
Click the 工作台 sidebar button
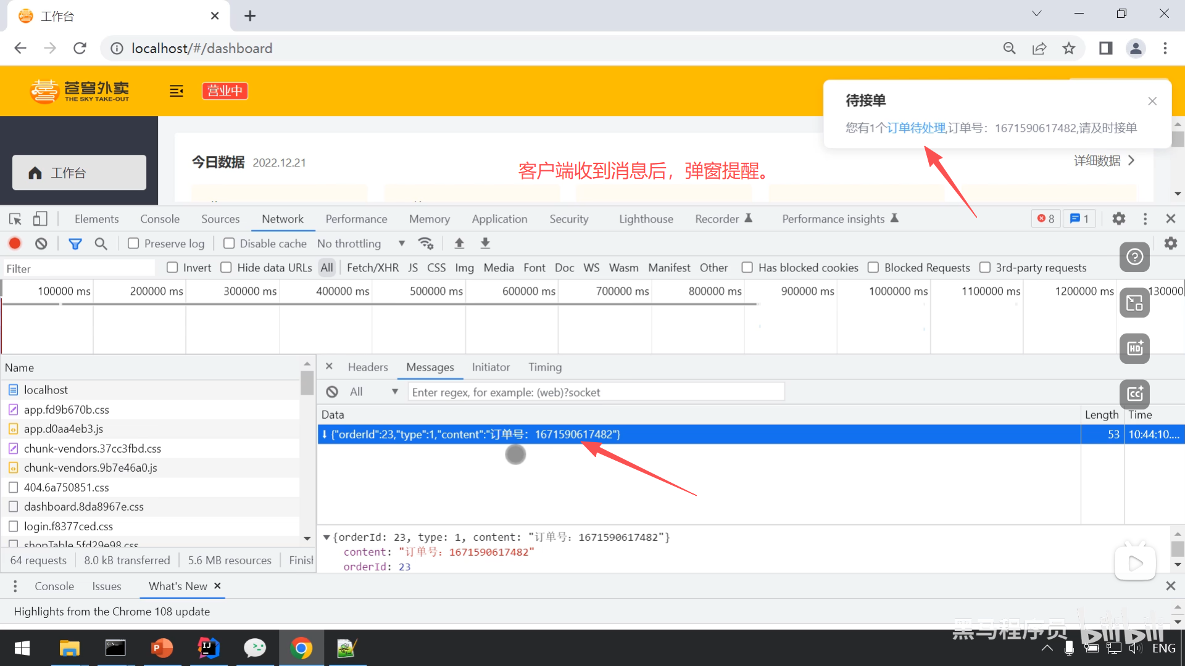coord(79,173)
